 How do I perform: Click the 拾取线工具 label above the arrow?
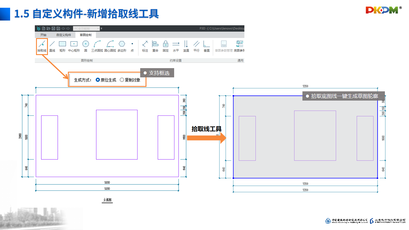(x=207, y=129)
